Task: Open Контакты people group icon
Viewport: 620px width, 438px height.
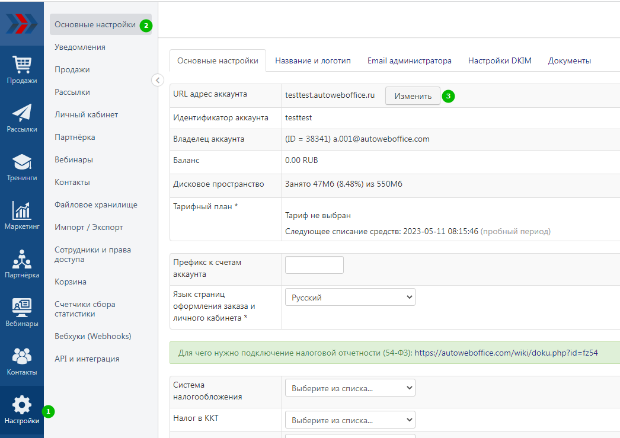Action: (x=22, y=356)
